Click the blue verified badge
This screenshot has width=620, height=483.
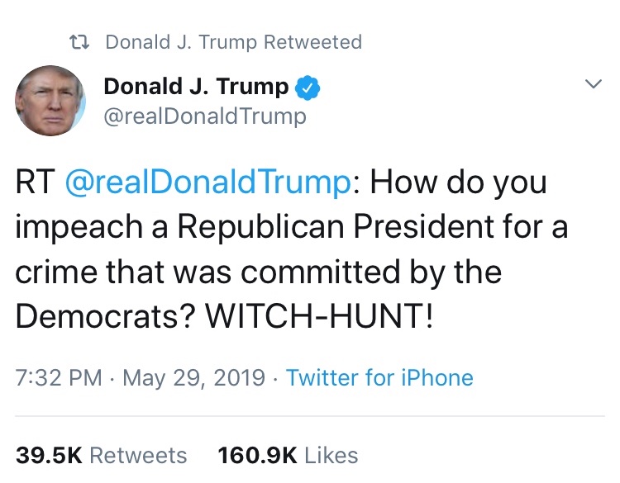point(309,86)
